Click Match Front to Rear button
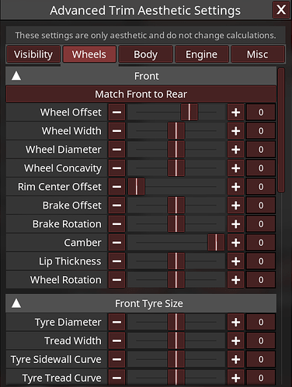 point(141,94)
